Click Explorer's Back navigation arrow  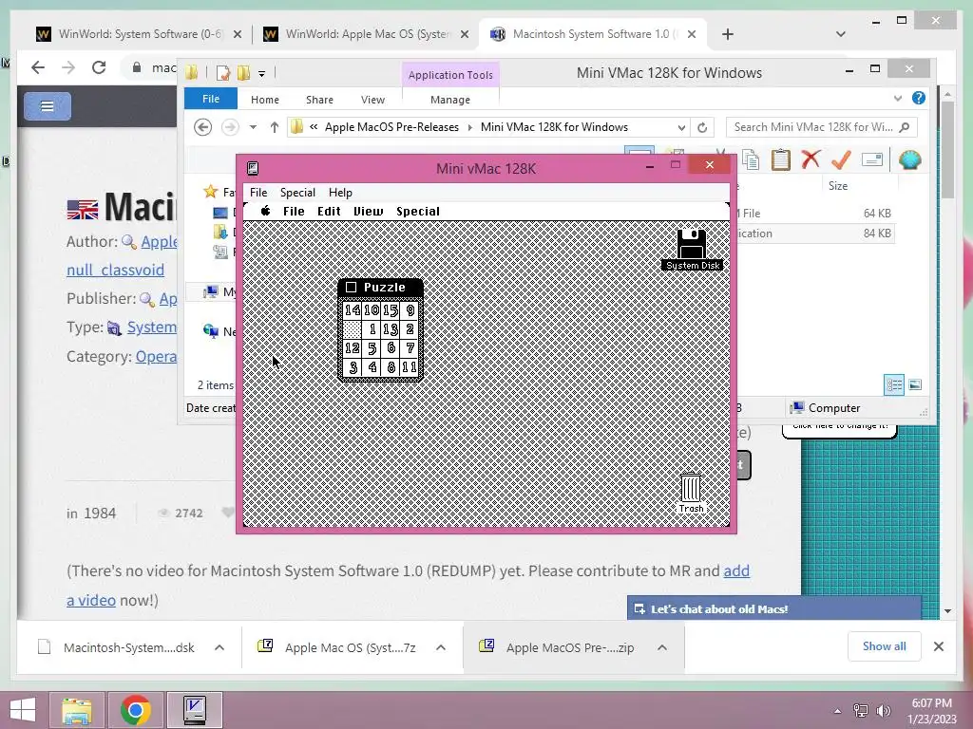click(203, 127)
